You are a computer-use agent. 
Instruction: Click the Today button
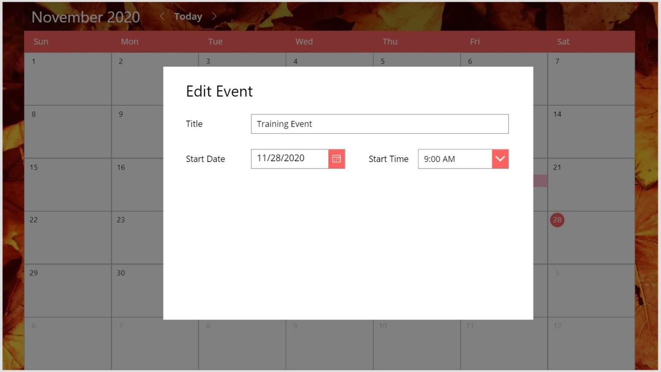pyautogui.click(x=188, y=16)
